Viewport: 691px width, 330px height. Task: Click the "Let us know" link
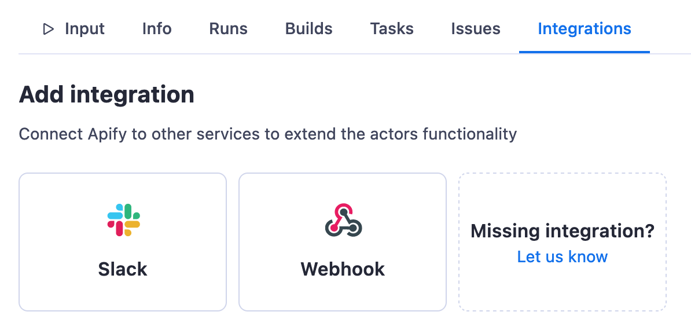[562, 257]
